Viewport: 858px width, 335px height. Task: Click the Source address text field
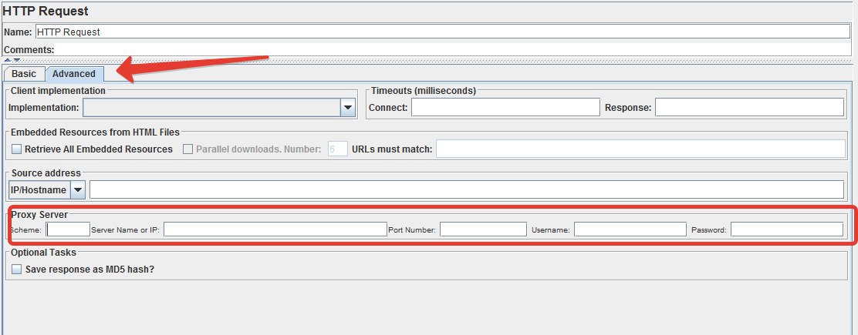(467, 189)
